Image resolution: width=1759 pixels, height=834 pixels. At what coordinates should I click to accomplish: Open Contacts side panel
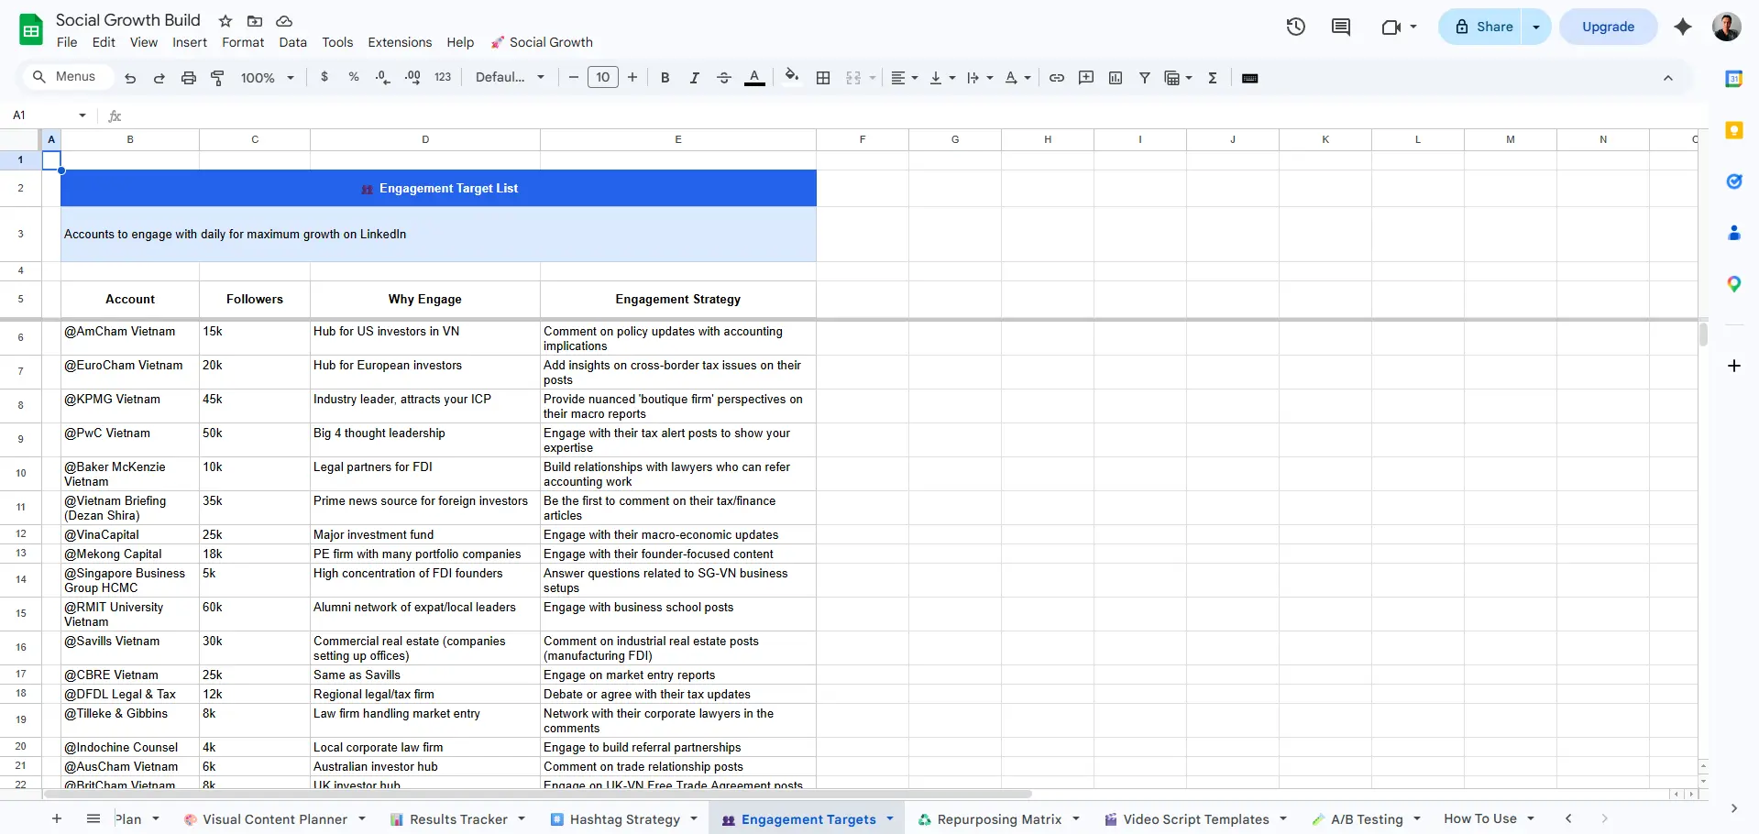coord(1733,233)
